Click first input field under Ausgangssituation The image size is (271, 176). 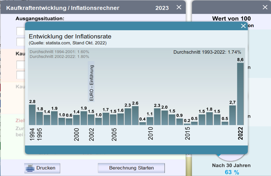pyautogui.click(x=21, y=31)
